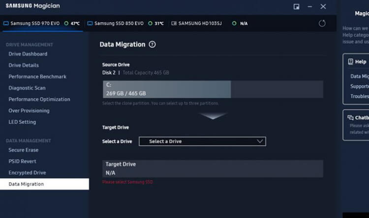The width and height of the screenshot is (369, 218).
Task: Click the refresh drives icon
Action: [x=322, y=23]
